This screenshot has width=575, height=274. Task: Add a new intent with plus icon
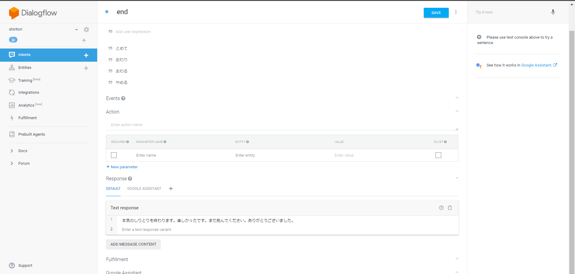click(x=86, y=55)
